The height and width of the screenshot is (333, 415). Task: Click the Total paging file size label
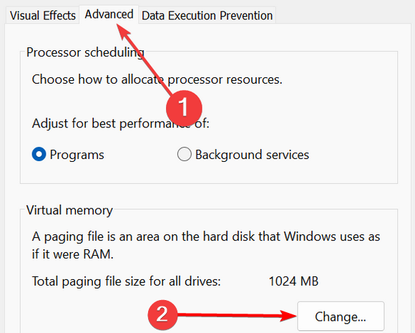(x=126, y=281)
